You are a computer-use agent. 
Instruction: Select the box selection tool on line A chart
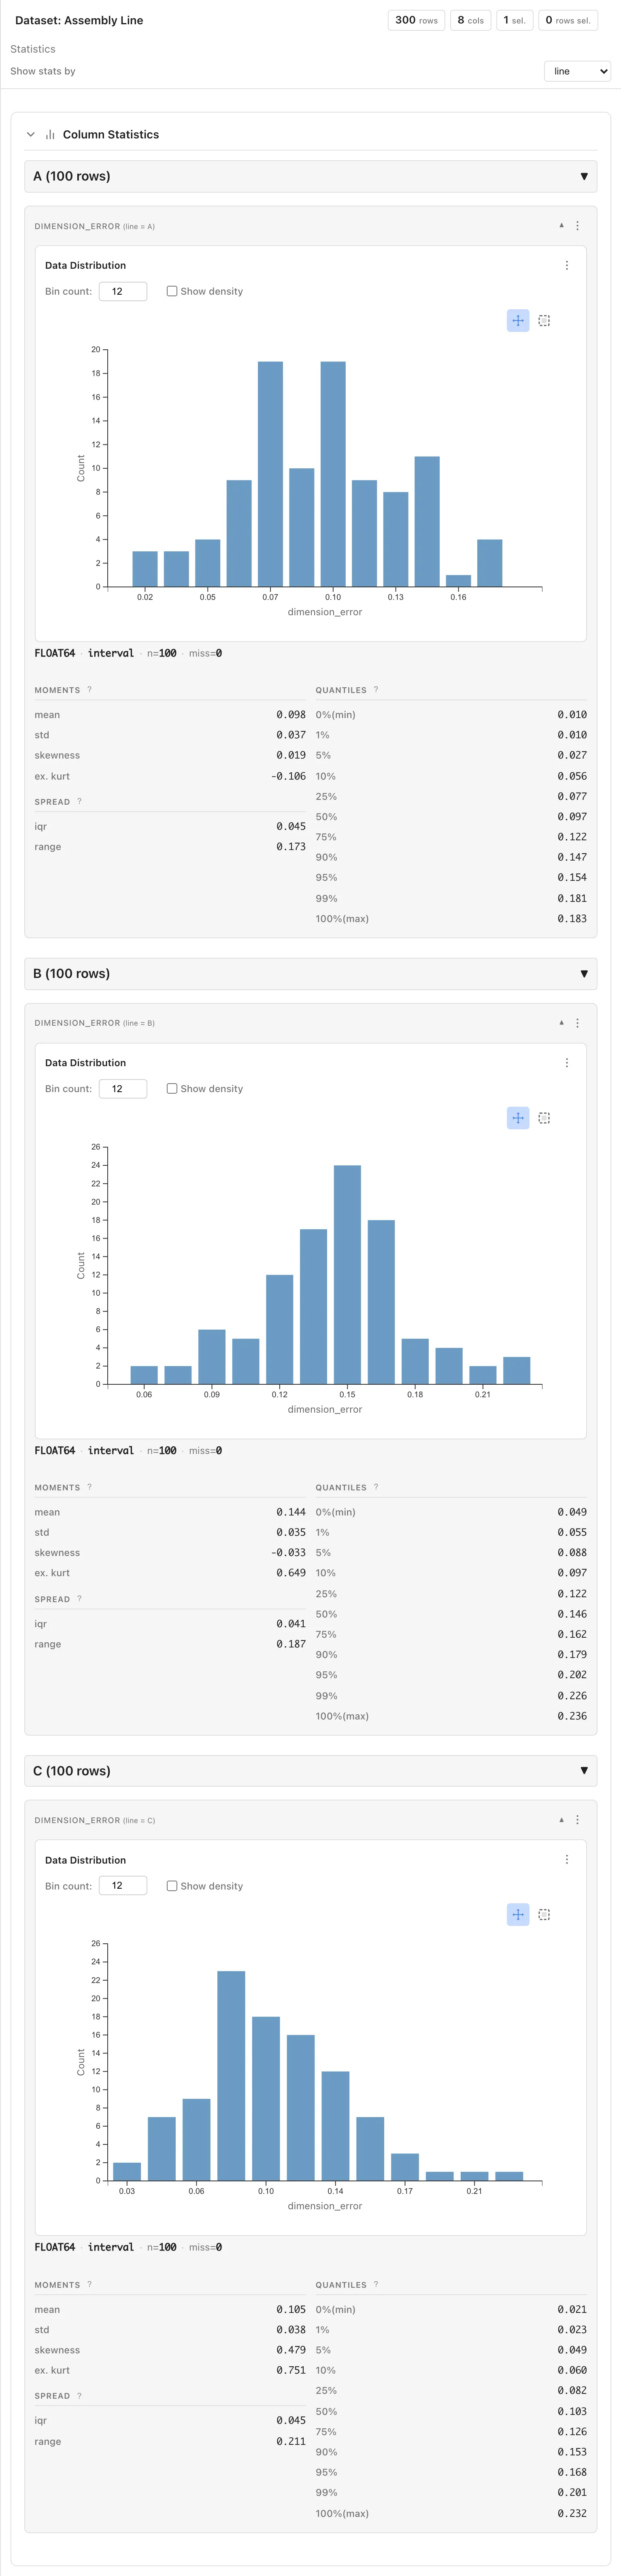[544, 320]
